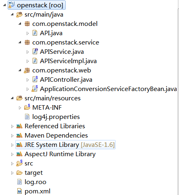The image size is (179, 195).
Task: Expand the Referenced Libraries node
Action: 12,126
